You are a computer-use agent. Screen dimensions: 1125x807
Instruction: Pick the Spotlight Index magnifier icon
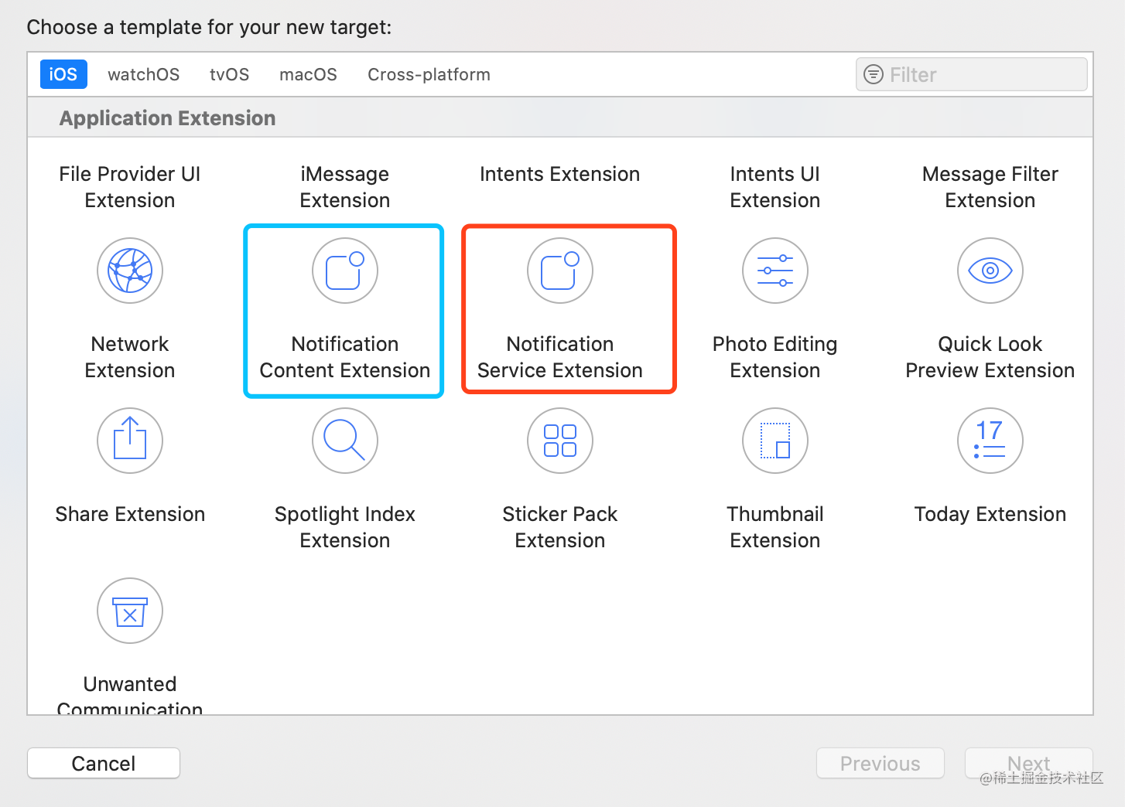point(345,441)
